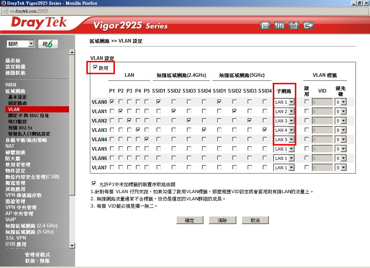Click the 確定 confirm button
This screenshot has width=370, height=268.
point(189,220)
